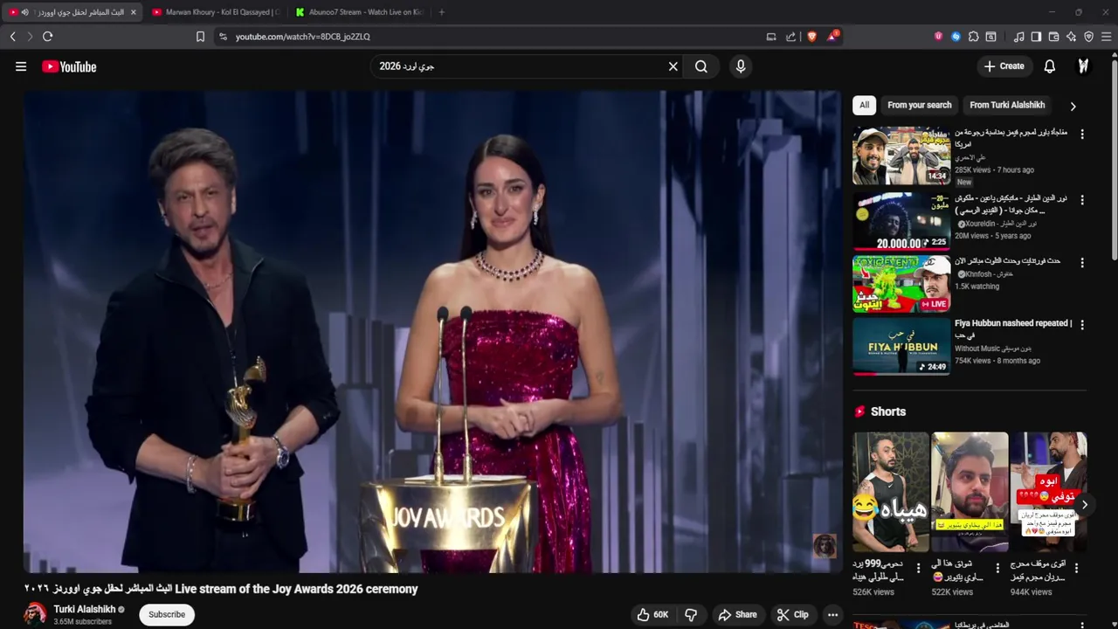The width and height of the screenshot is (1118, 629).
Task: Go to the YouTube home logo
Action: (x=69, y=66)
